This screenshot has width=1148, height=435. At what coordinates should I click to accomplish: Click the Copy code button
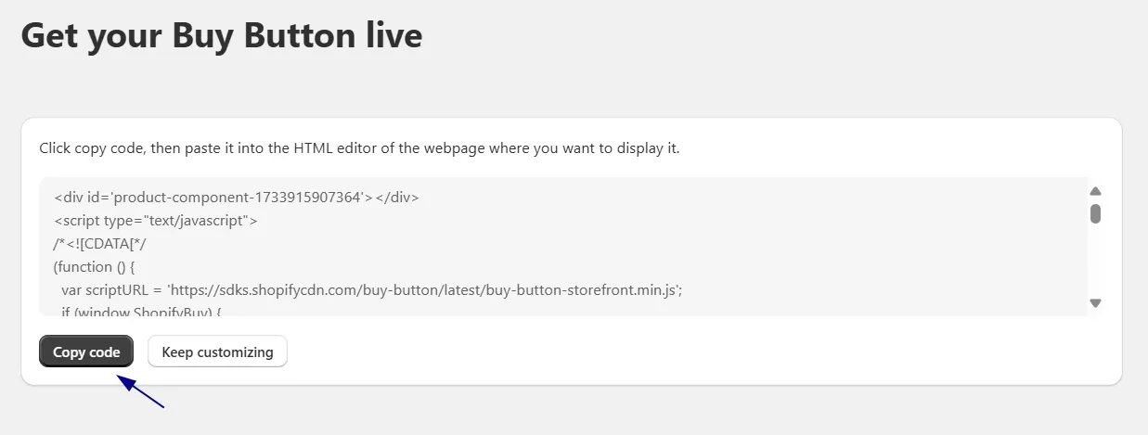click(86, 352)
